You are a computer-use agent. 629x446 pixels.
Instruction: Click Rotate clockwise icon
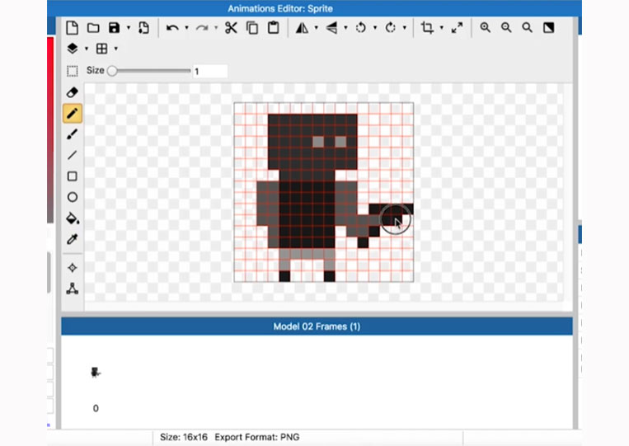click(390, 28)
